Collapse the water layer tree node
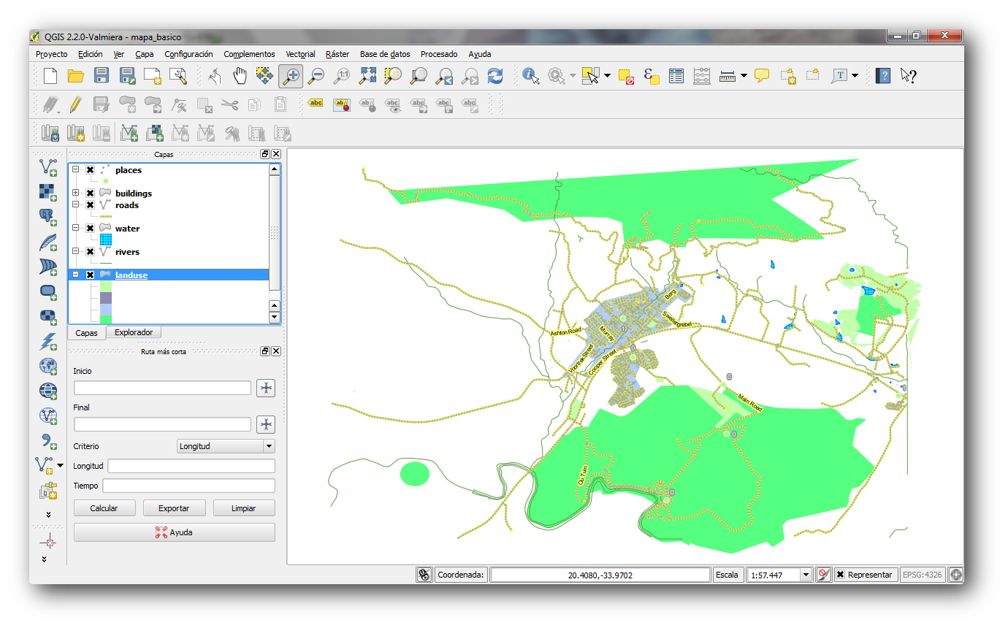 (x=76, y=229)
